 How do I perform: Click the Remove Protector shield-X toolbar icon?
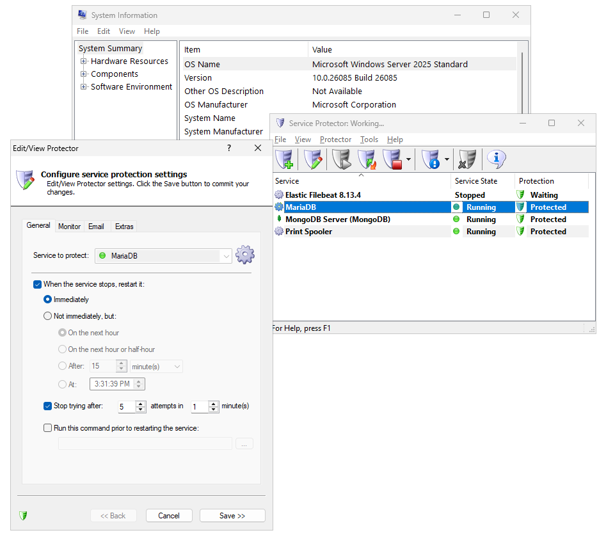coord(467,159)
